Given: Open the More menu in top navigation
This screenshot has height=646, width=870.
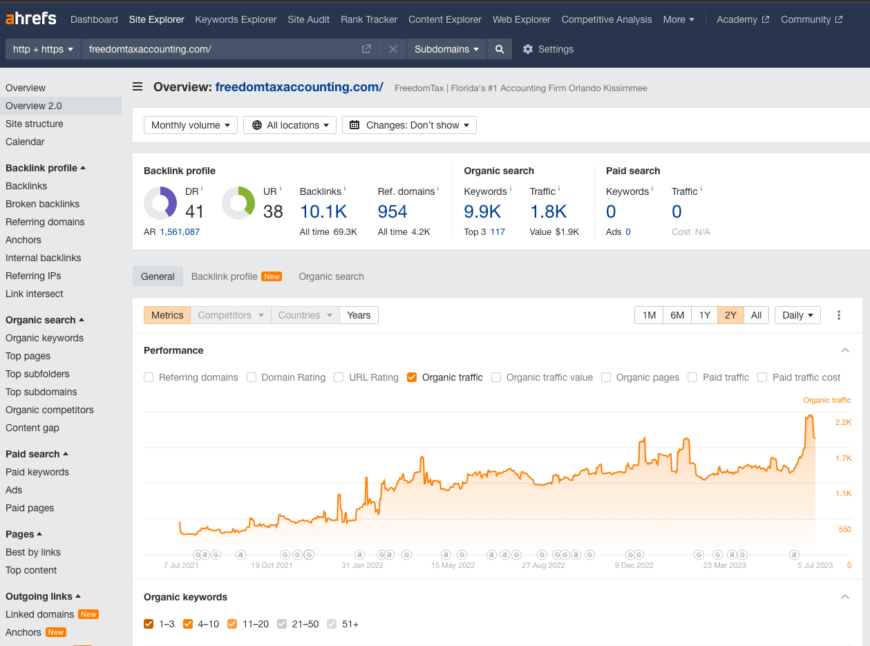Looking at the screenshot, I should [x=679, y=19].
